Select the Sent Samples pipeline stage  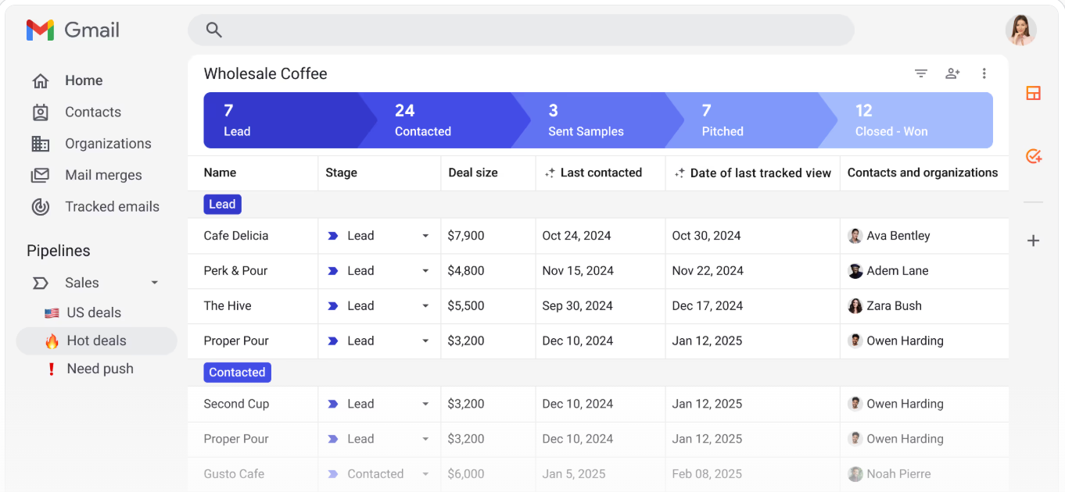tap(588, 120)
